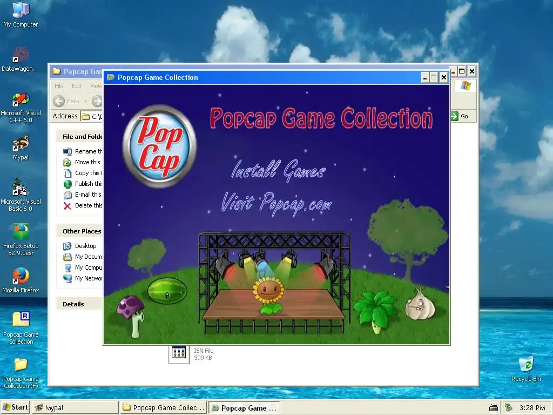Click keyboard icon in system tray
The height and width of the screenshot is (415, 553).
coord(494,409)
